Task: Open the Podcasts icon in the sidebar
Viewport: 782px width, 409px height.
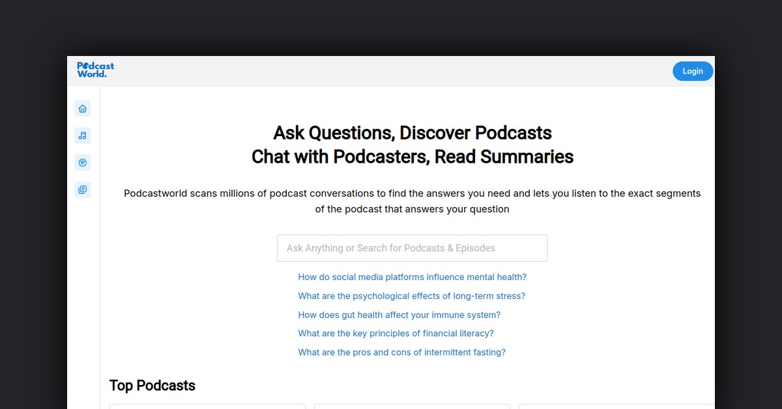Action: (x=82, y=162)
